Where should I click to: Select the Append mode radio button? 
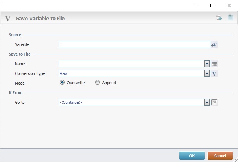tap(97, 83)
